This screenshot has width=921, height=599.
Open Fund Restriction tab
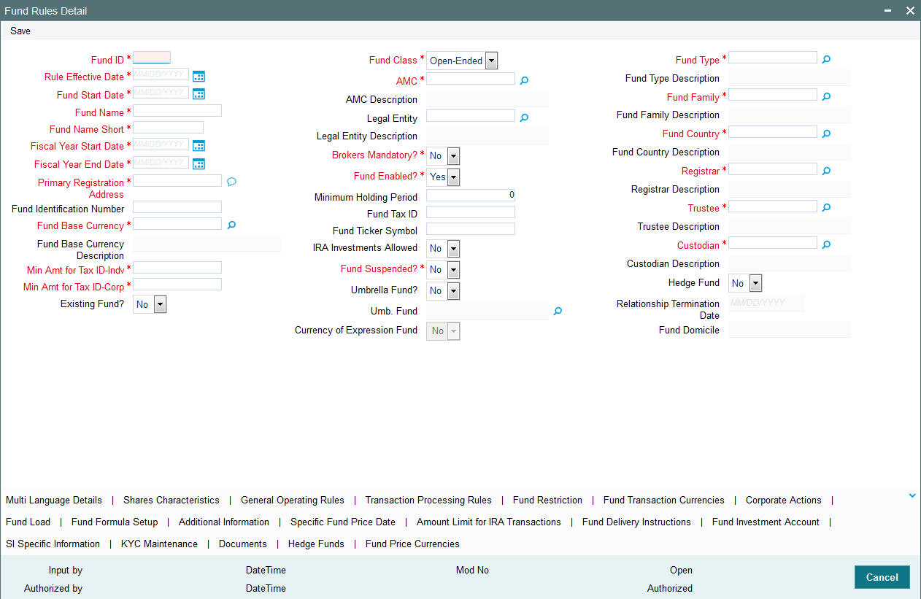click(x=547, y=501)
